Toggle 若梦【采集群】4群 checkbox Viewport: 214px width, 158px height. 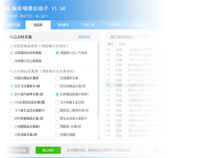pos(11,86)
